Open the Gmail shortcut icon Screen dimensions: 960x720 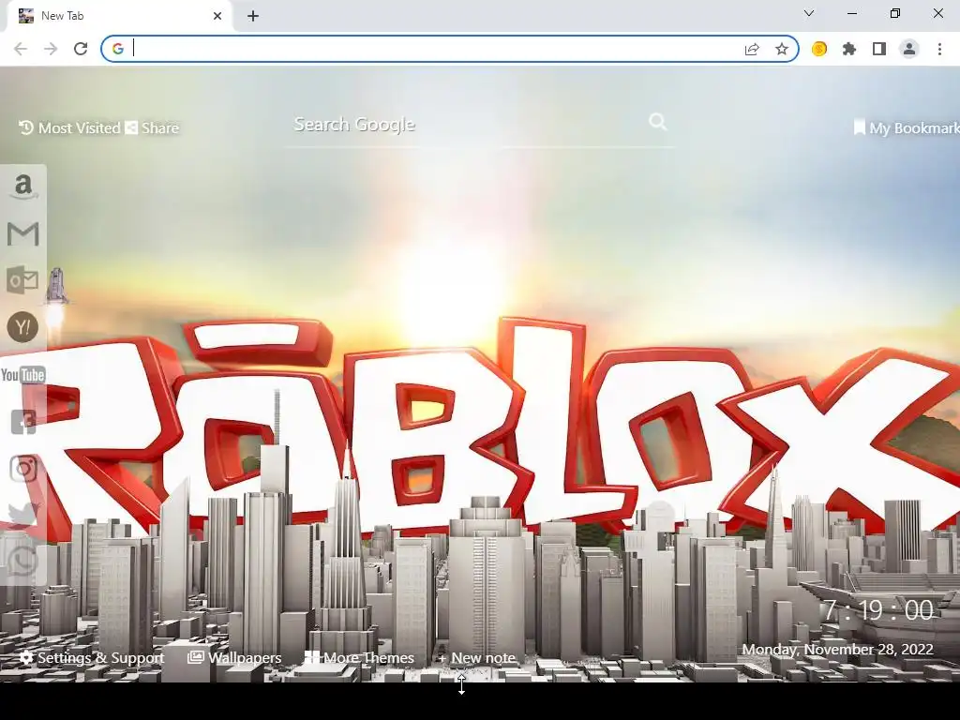(x=23, y=233)
